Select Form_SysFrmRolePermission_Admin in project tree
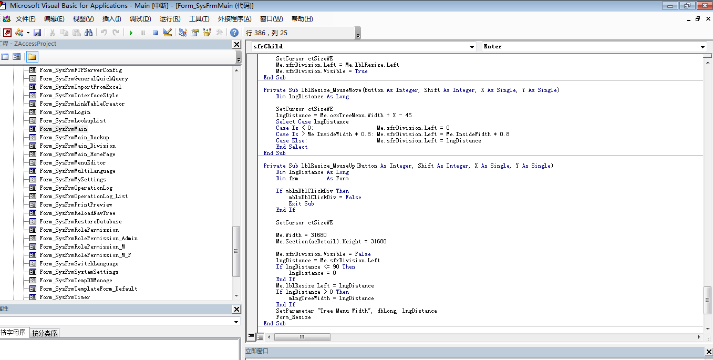The image size is (713, 360). pos(88,238)
